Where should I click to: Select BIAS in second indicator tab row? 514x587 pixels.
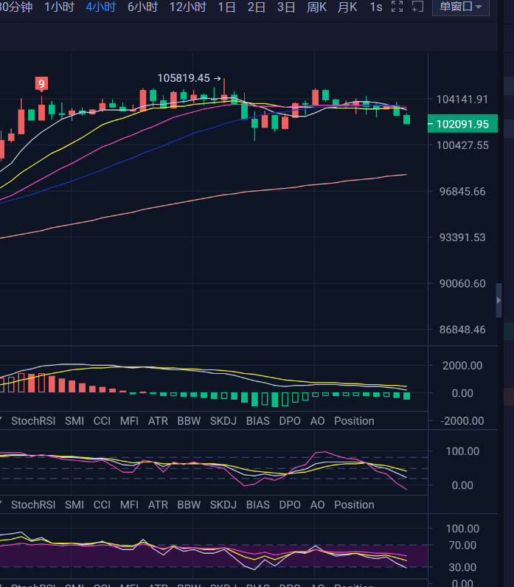258,504
